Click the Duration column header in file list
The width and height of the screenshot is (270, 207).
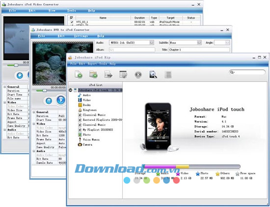[139, 18]
